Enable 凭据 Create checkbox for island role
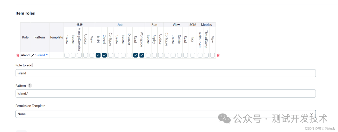338x132 pixels. [x=67, y=55]
